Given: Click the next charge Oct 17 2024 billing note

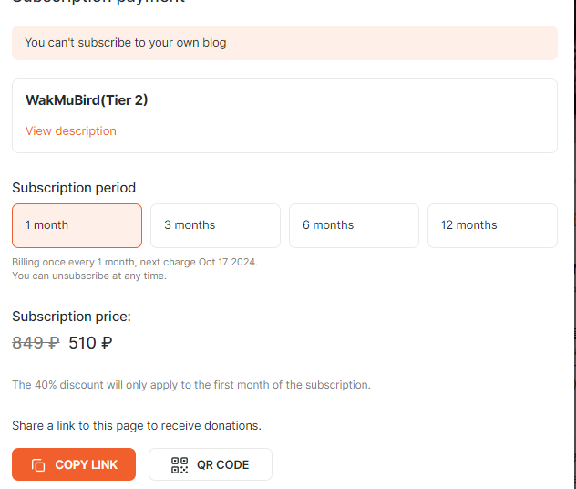Looking at the screenshot, I should pos(135,262).
